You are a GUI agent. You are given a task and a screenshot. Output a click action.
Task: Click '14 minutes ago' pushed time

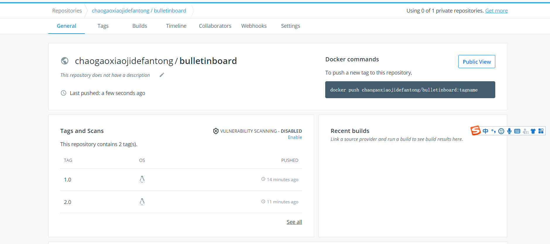(282, 179)
